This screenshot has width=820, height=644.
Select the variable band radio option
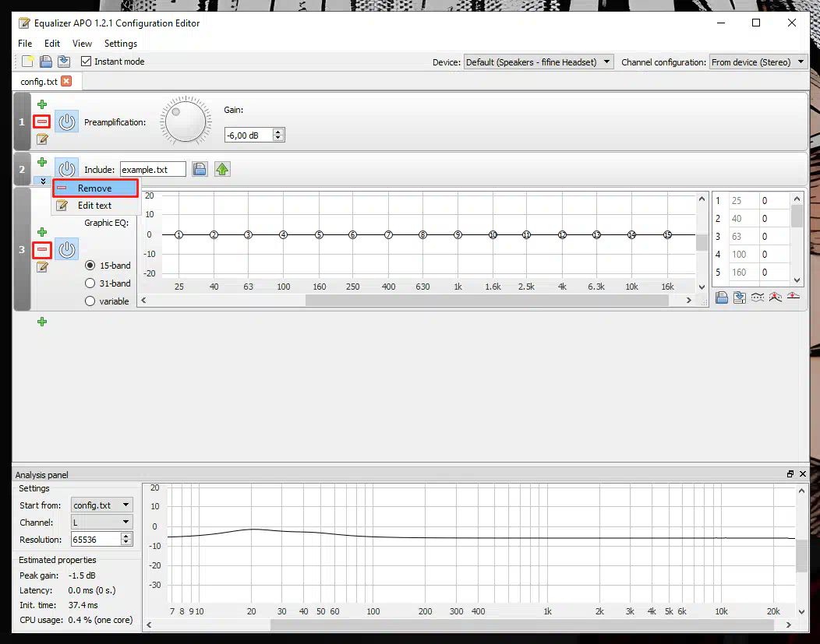[x=90, y=301]
